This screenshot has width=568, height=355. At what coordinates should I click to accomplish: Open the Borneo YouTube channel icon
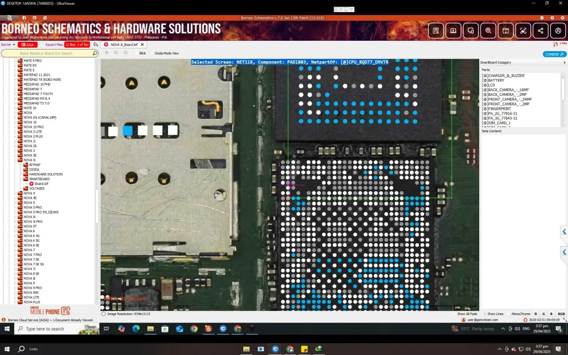pyautogui.click(x=35, y=18)
